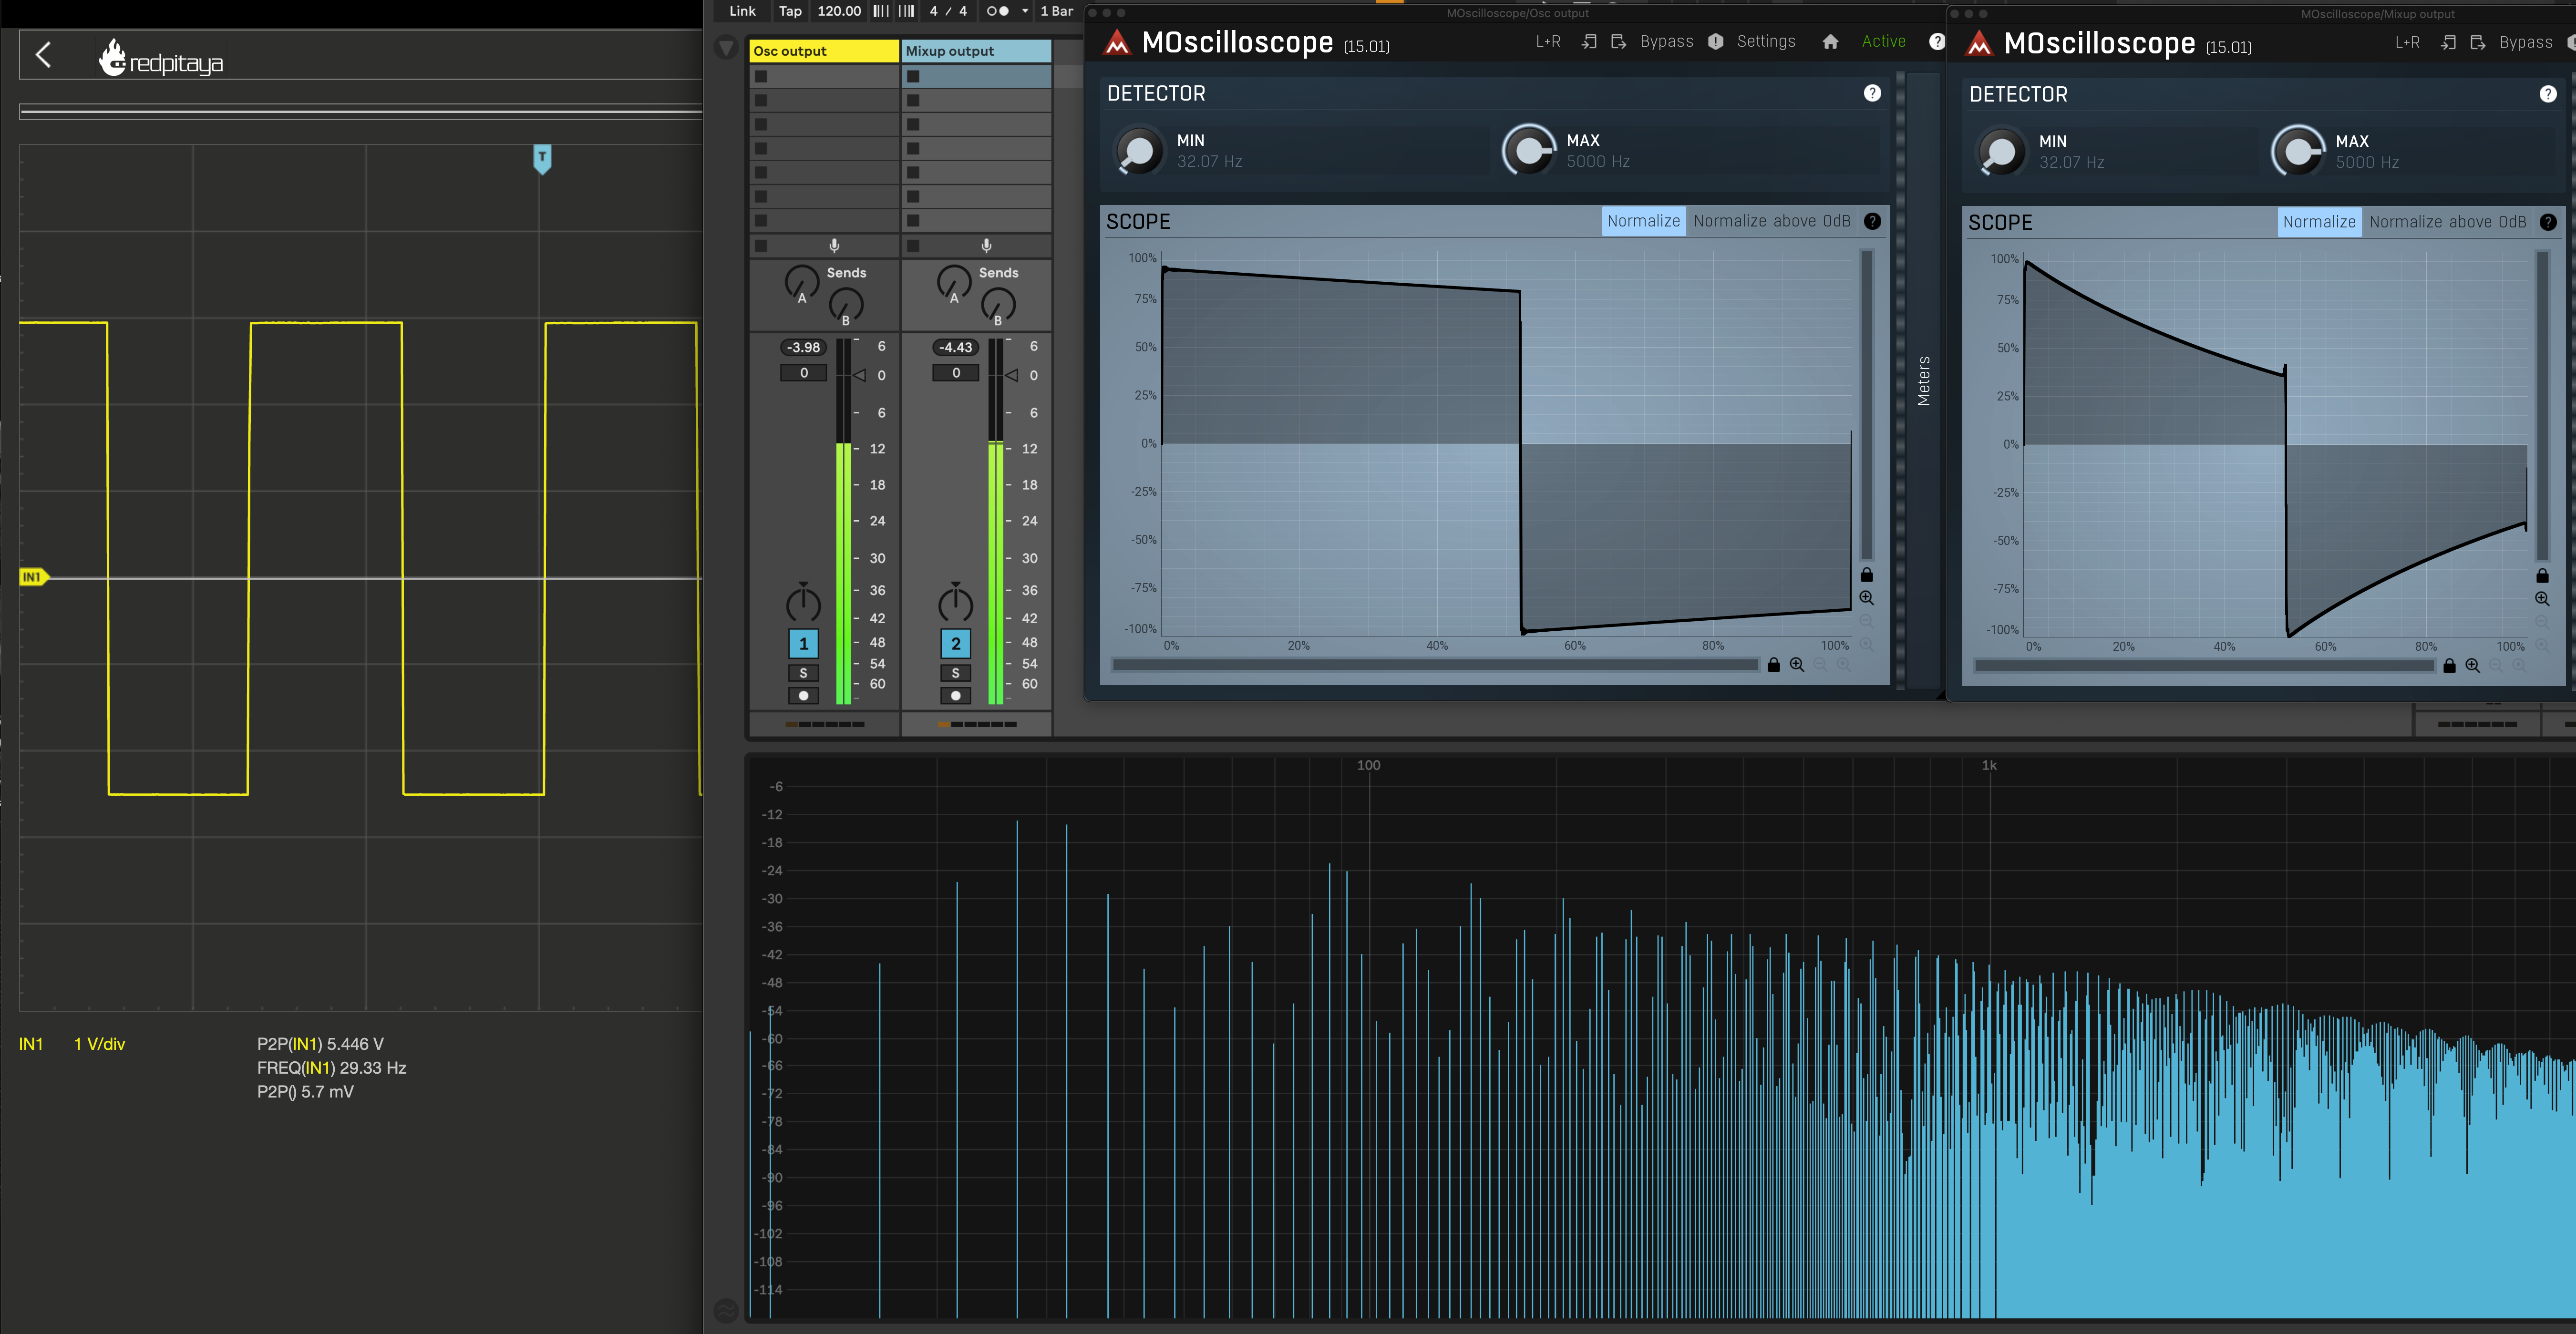Click save preset icon in Mixup output window
Image resolution: width=2576 pixels, height=1334 pixels.
[2478, 42]
